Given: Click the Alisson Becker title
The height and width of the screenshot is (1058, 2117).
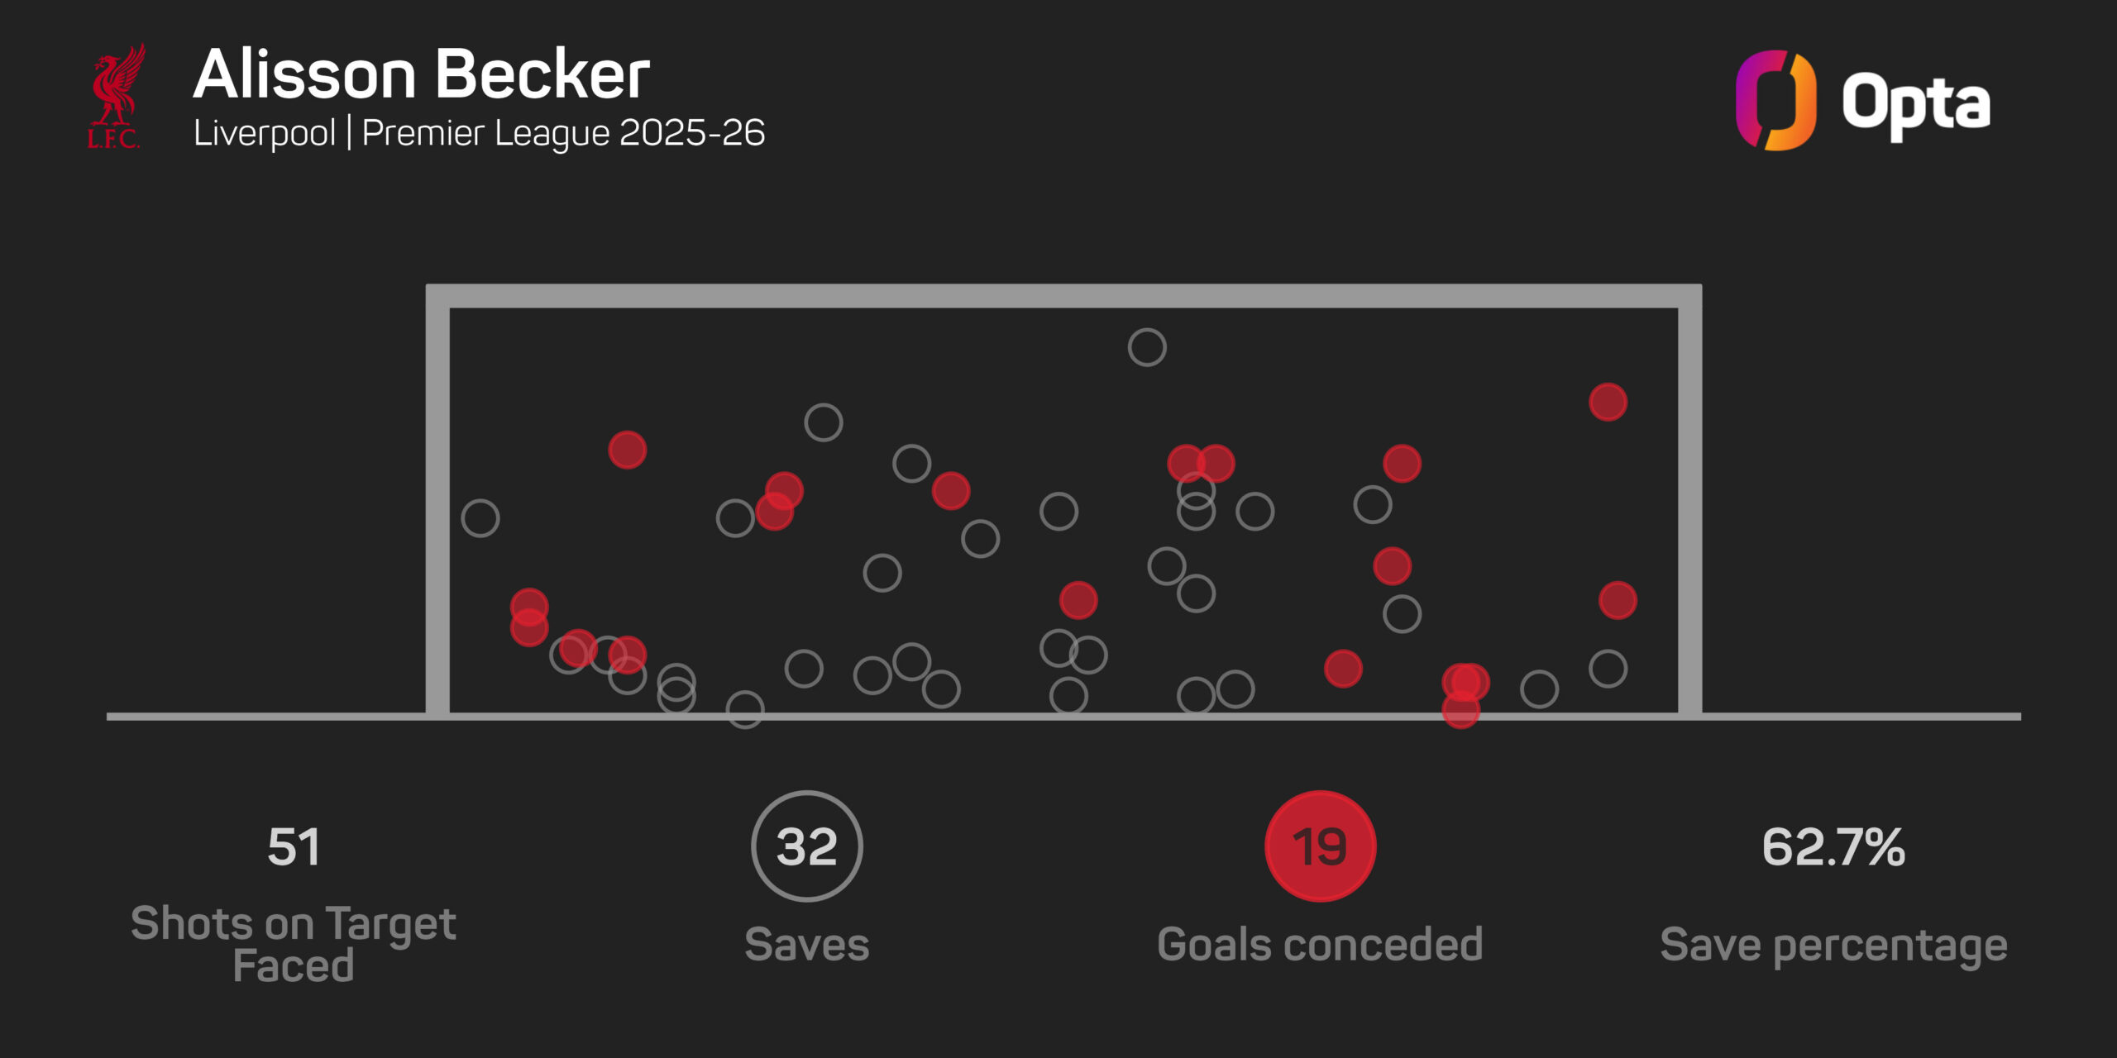Looking at the screenshot, I should pyautogui.click(x=421, y=74).
